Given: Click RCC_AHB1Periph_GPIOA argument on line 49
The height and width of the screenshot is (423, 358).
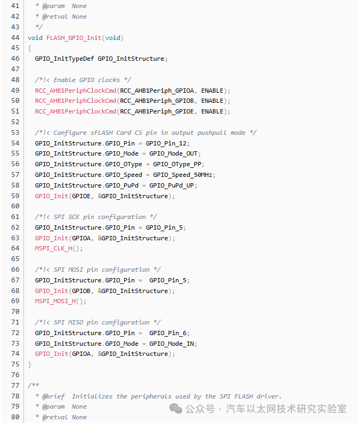Looking at the screenshot, I should (157, 91).
